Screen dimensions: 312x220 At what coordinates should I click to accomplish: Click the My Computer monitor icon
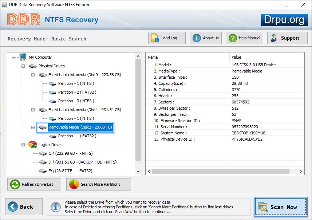[x=23, y=57]
